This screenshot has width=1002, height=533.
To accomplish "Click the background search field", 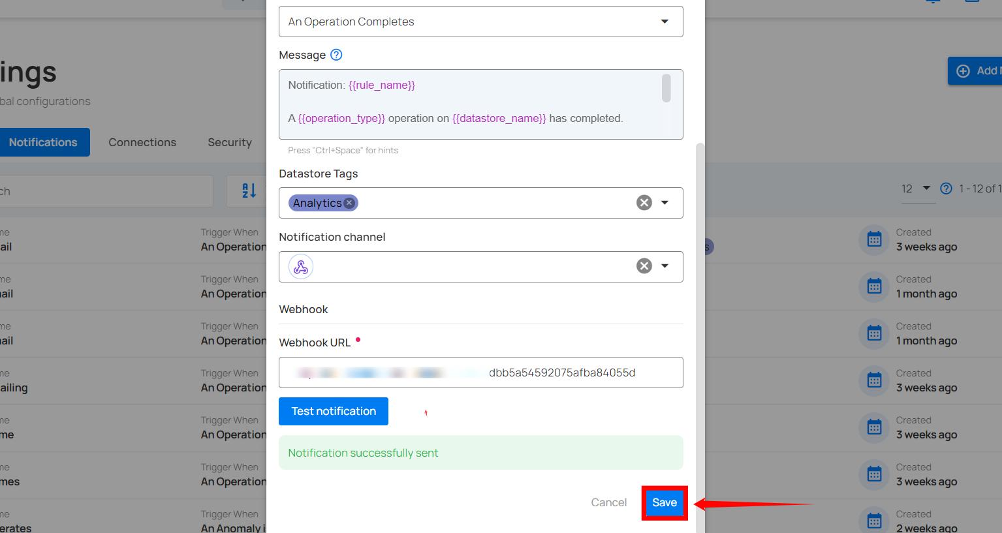I will tap(106, 191).
